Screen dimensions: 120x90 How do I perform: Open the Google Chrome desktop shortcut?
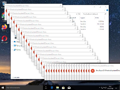[3, 17]
